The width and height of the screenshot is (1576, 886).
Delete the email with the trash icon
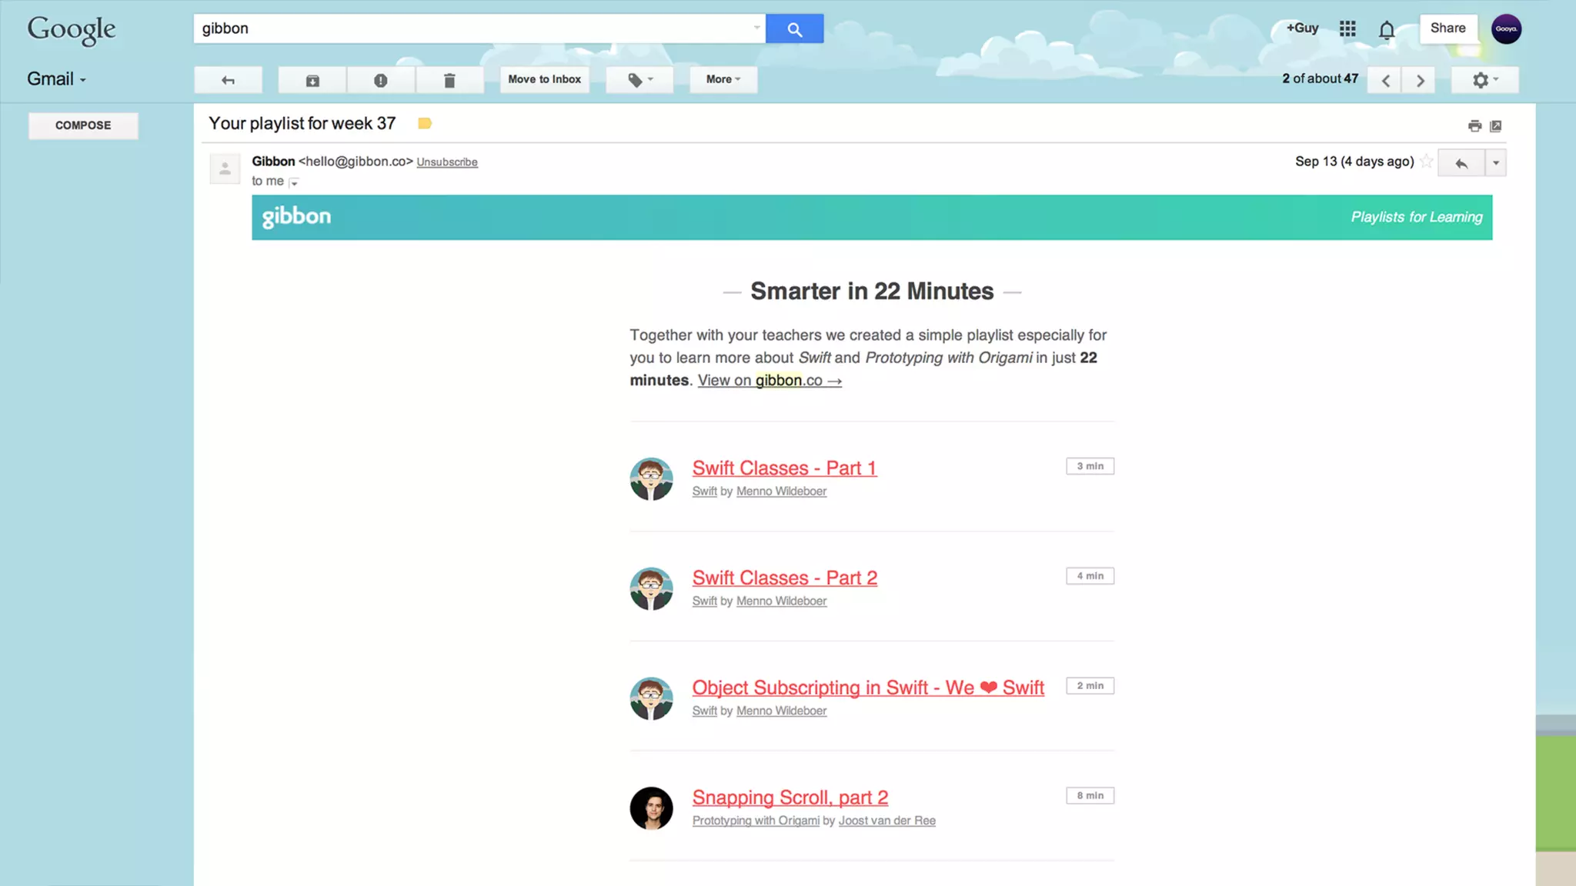point(449,80)
